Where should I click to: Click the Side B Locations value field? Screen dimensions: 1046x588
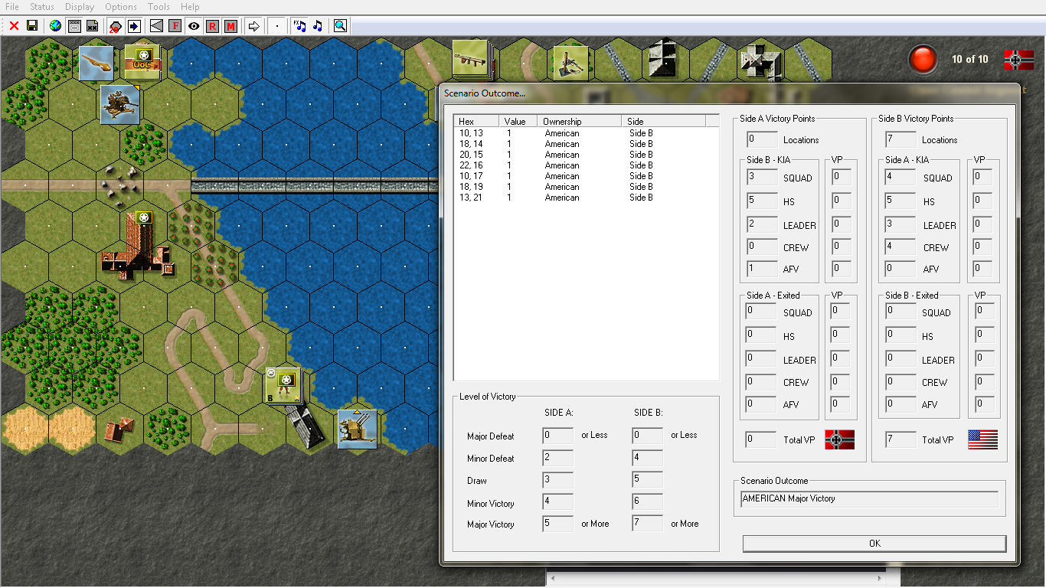(901, 140)
